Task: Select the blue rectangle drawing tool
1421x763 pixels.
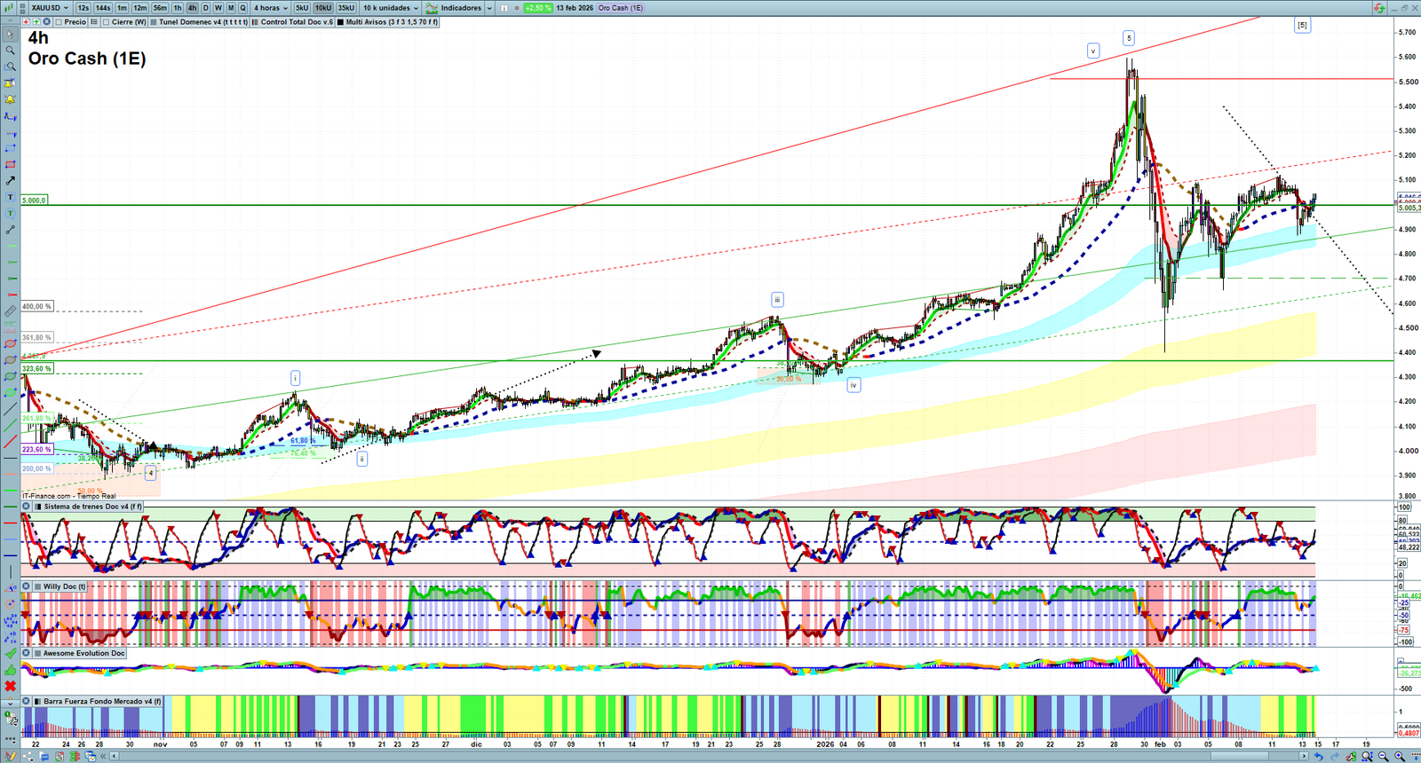Action: coord(10,148)
